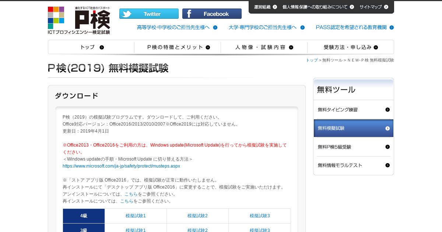Download 4級 模擬試験1
The height and width of the screenshot is (232, 442).
pyautogui.click(x=136, y=216)
